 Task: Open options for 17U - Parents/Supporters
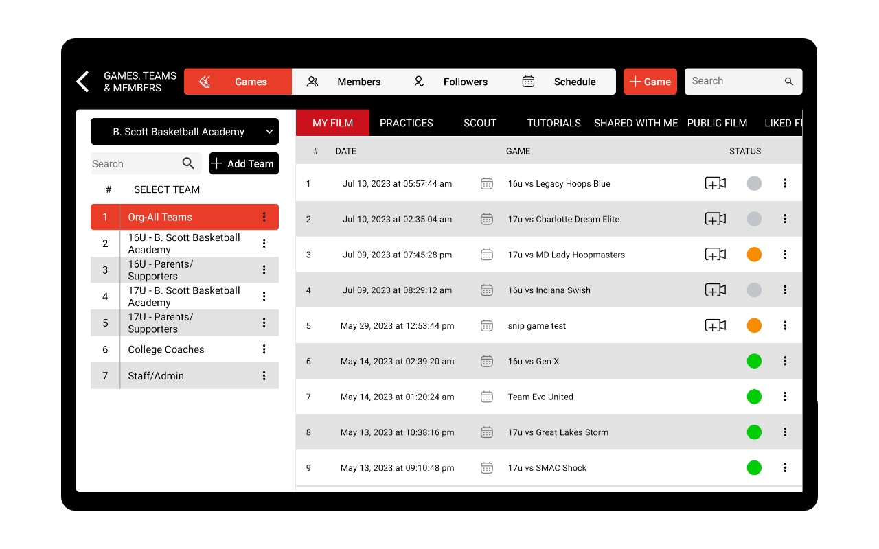point(264,323)
